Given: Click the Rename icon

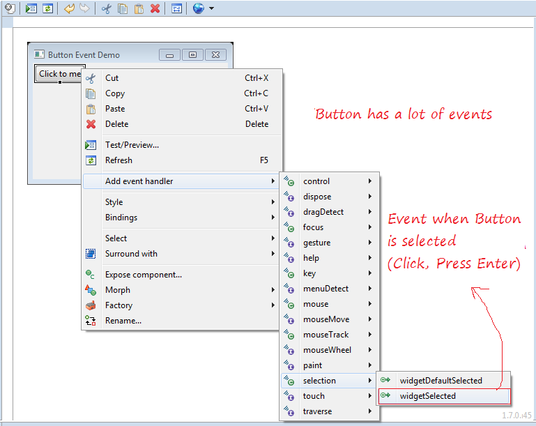Looking at the screenshot, I should coord(91,321).
